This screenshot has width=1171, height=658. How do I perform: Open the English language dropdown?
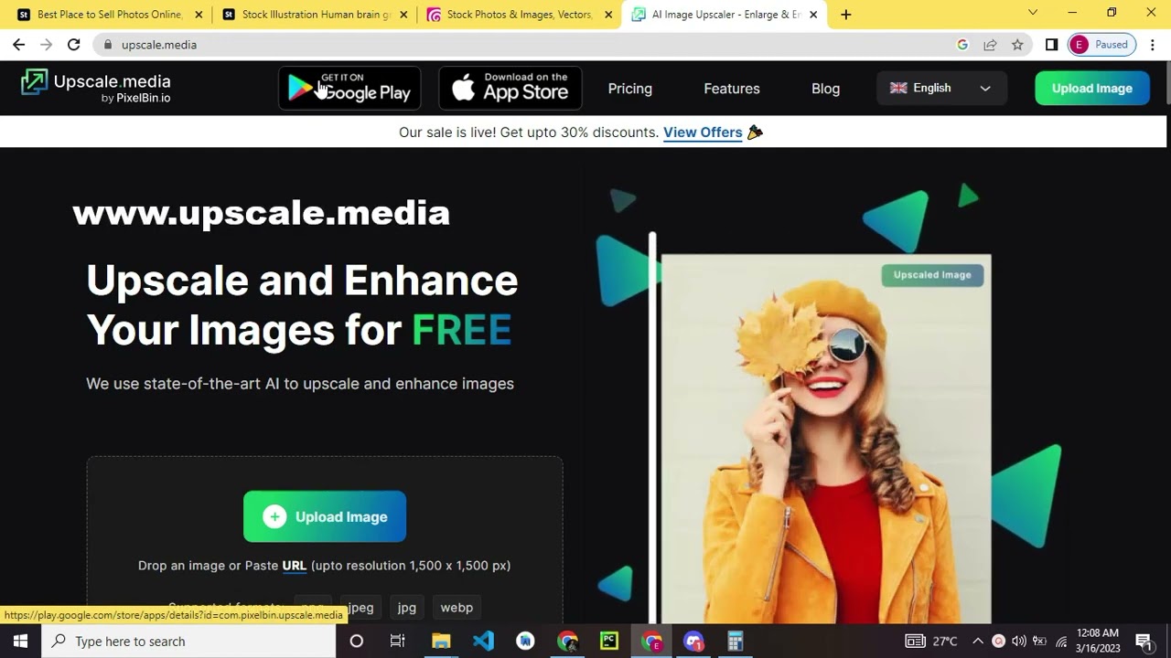[x=941, y=88]
